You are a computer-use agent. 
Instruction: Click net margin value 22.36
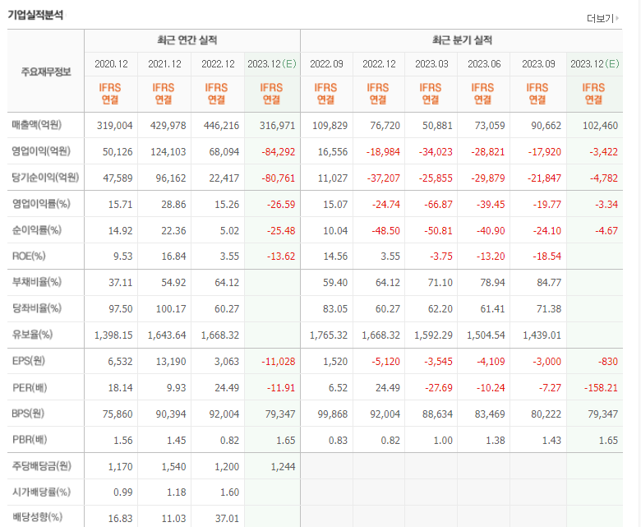pyautogui.click(x=173, y=230)
